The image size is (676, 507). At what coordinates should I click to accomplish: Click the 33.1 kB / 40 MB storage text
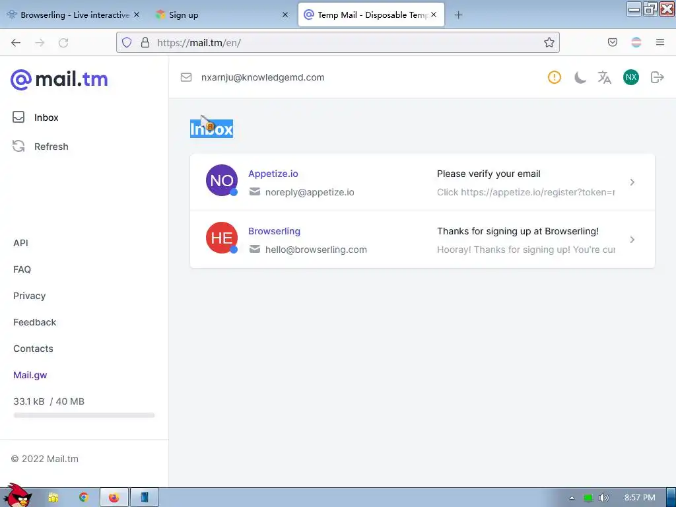click(x=49, y=401)
